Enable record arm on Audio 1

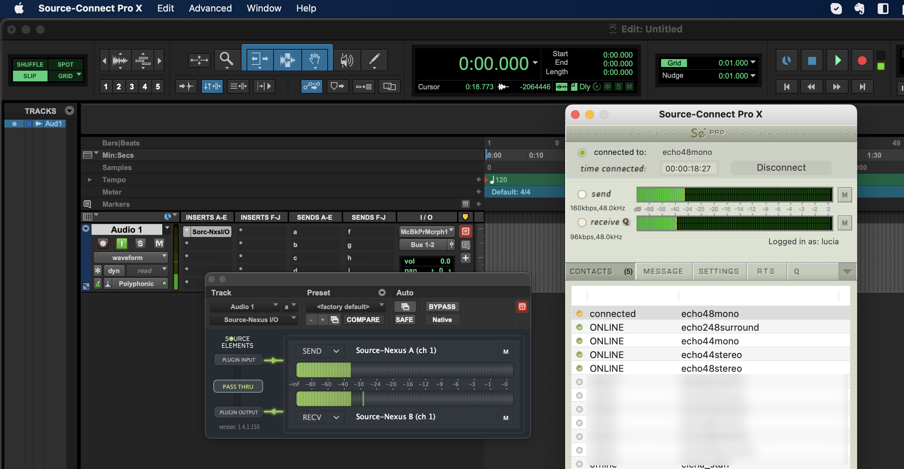click(x=103, y=244)
